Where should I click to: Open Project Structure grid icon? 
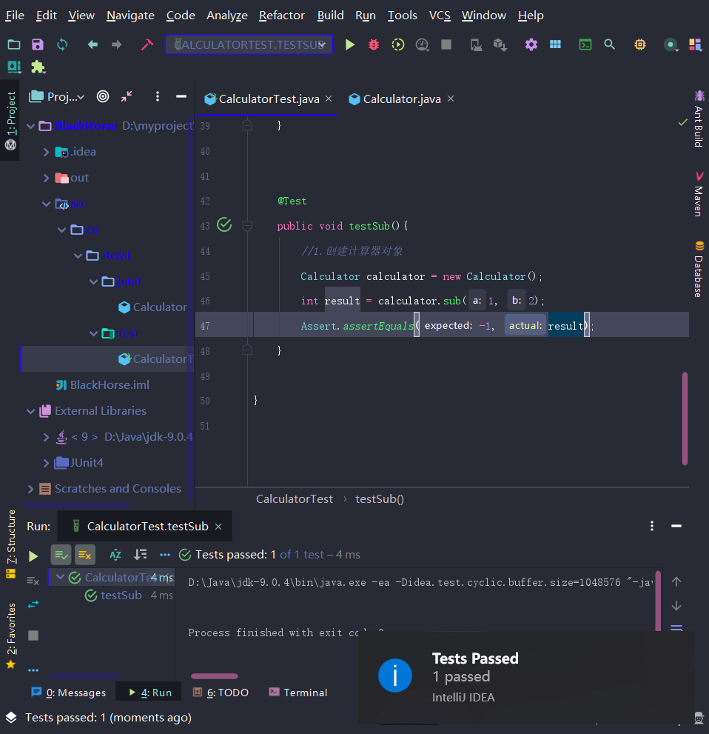click(555, 44)
